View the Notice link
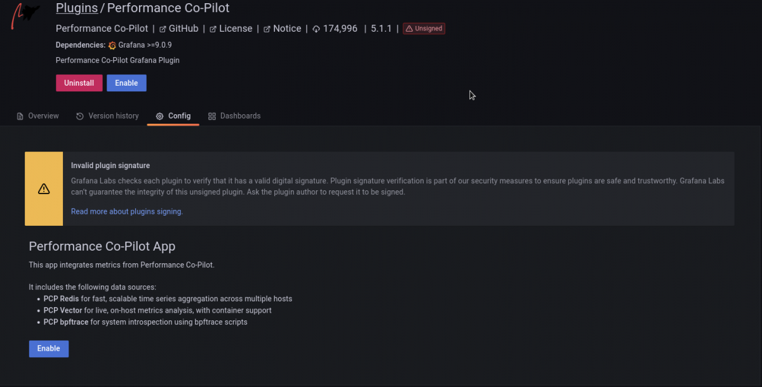 287,28
